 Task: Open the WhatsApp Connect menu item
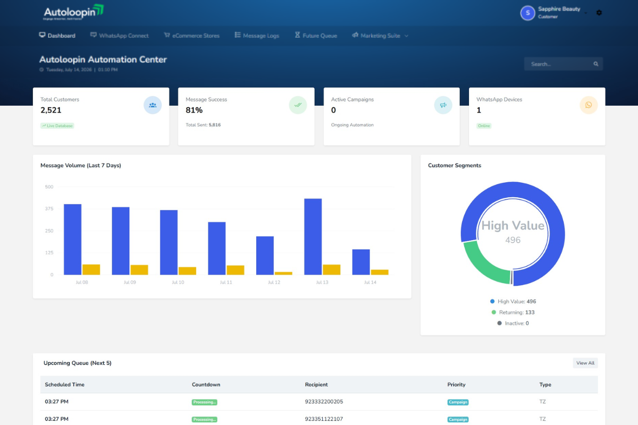click(x=120, y=36)
